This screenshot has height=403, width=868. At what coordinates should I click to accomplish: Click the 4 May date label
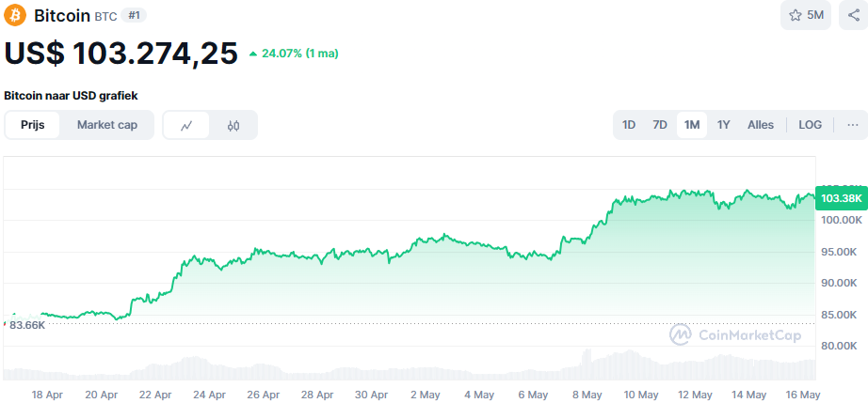point(479,395)
